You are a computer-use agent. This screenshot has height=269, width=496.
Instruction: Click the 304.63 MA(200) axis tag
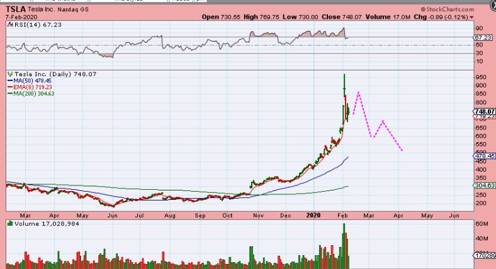click(x=485, y=185)
